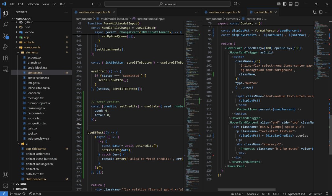
Task: Expand the OUTLINE section
Action: (41, 184)
